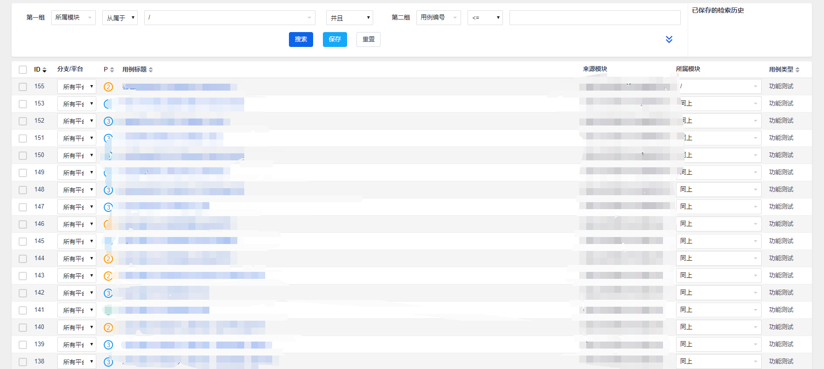The height and width of the screenshot is (369, 824).
Task: Click priority 2 icon in row 155
Action: tap(108, 87)
